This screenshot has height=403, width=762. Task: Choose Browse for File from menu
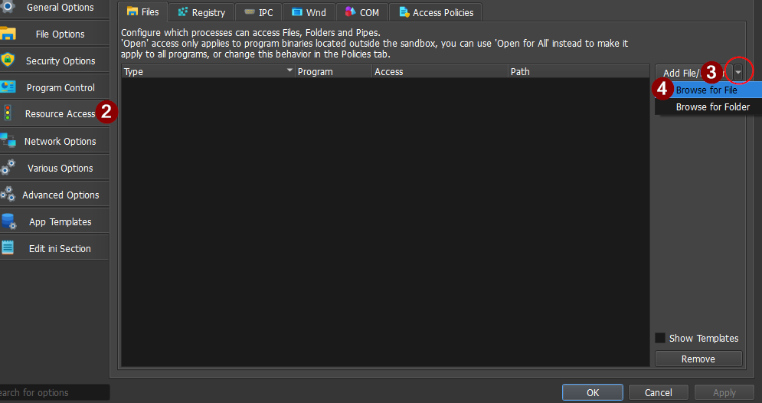(706, 90)
